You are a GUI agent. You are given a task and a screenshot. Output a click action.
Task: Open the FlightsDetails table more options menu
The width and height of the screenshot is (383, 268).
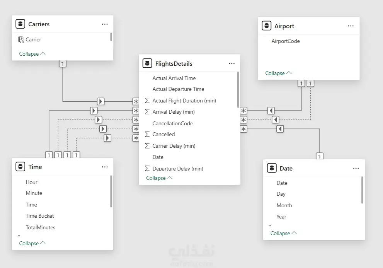pyautogui.click(x=232, y=63)
